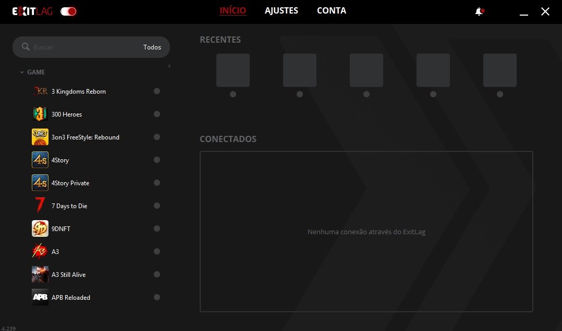Click the 3on3 FreeStyle: Rebound icon
Image resolution: width=562 pixels, height=331 pixels.
(x=40, y=137)
